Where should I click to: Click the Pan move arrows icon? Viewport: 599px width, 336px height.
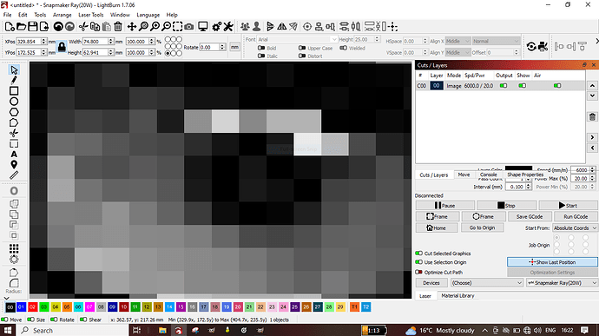[132, 27]
